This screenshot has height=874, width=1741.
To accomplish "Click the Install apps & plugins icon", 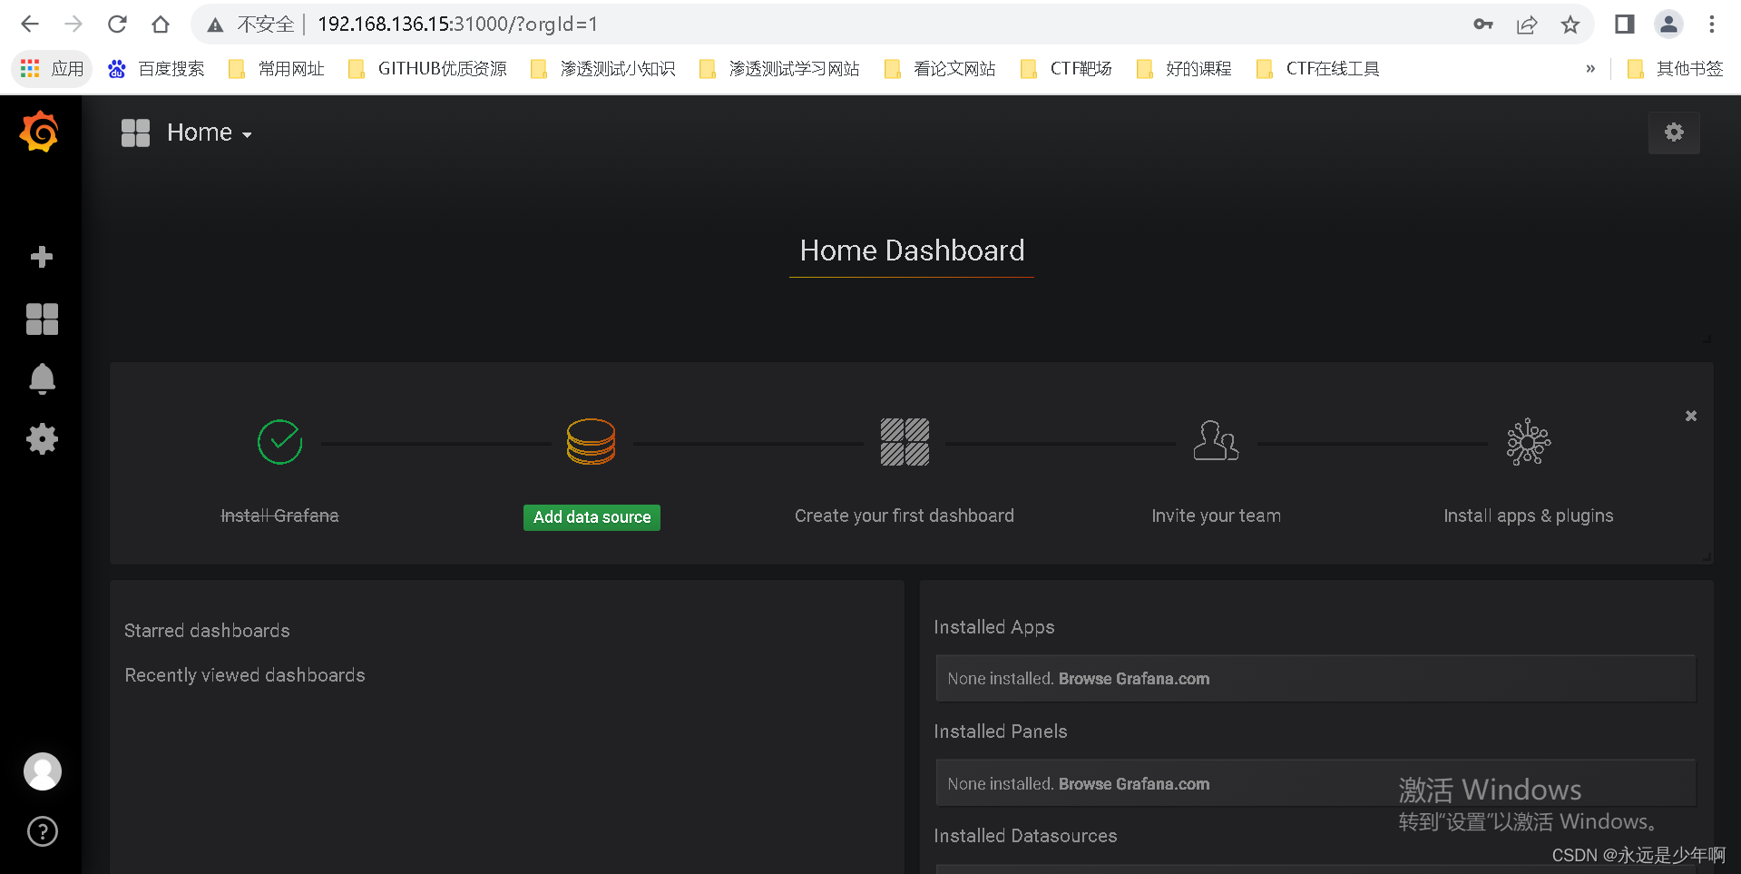I will (x=1529, y=442).
